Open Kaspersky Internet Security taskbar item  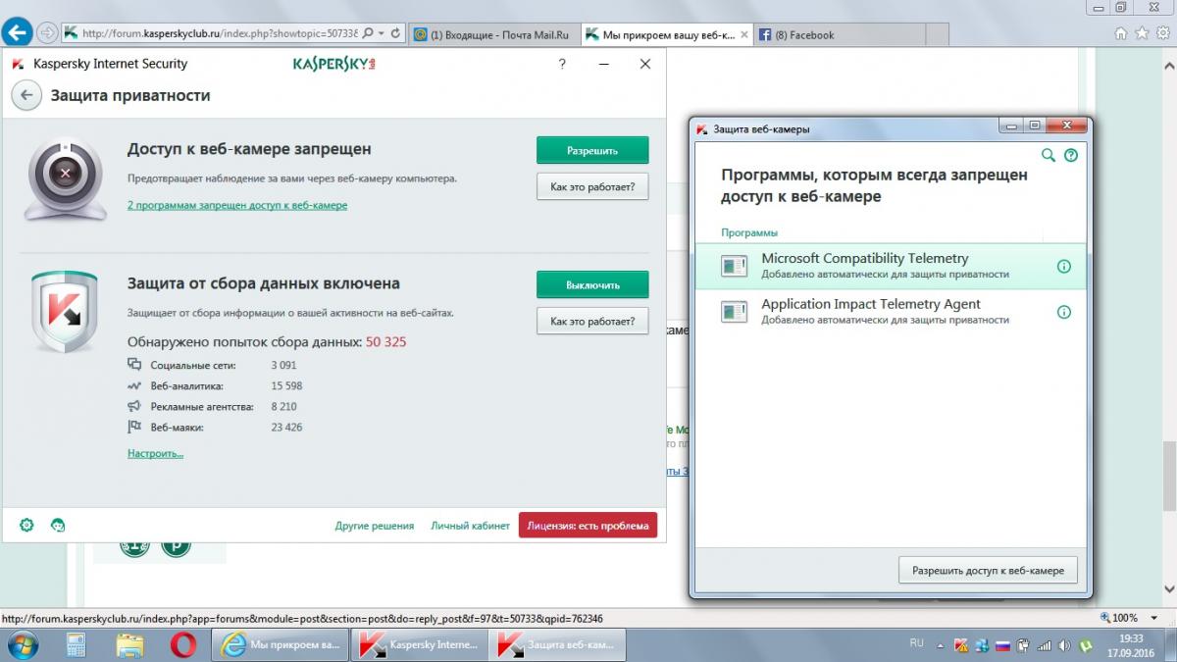point(420,645)
